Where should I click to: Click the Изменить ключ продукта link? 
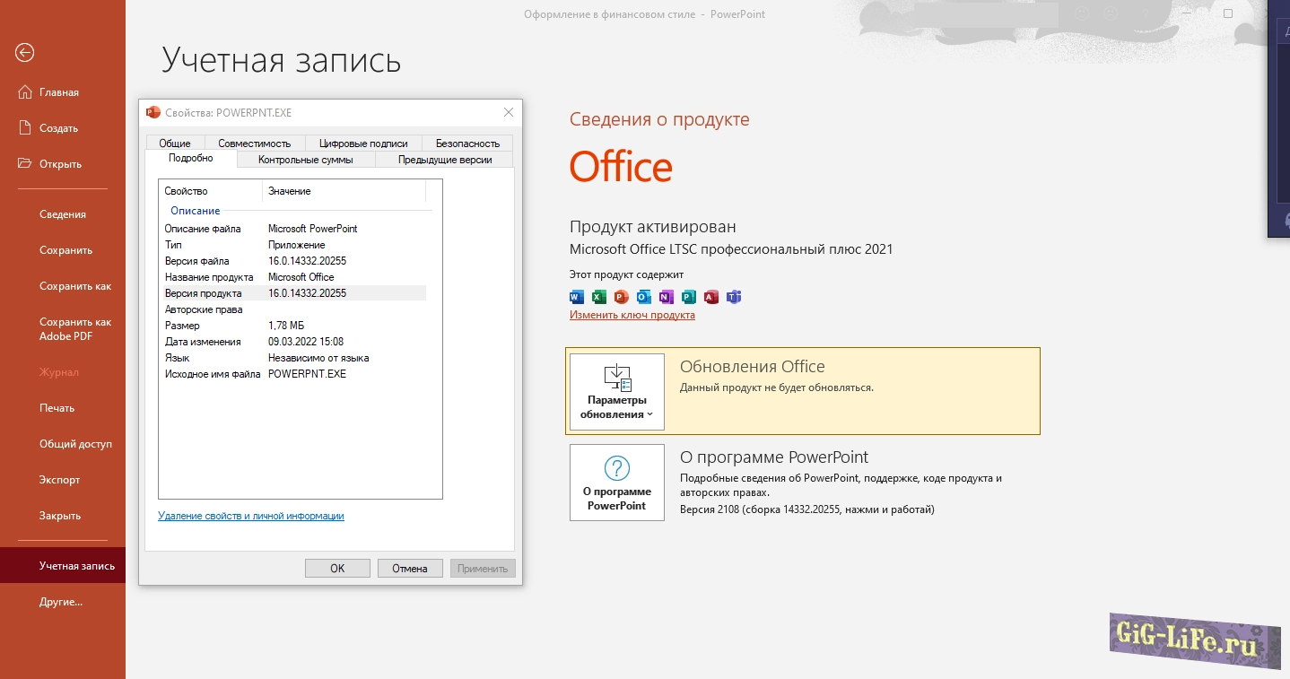tap(632, 315)
